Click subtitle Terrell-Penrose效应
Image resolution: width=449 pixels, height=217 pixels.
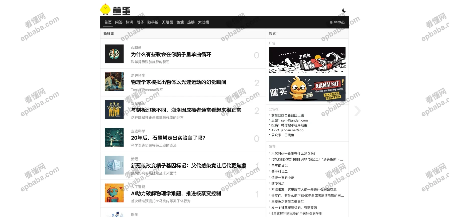pyautogui.click(x=147, y=90)
